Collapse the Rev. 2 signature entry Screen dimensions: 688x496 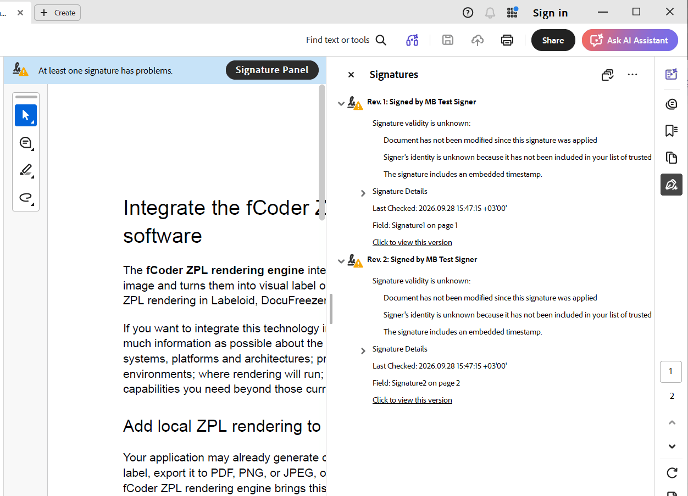coord(341,260)
